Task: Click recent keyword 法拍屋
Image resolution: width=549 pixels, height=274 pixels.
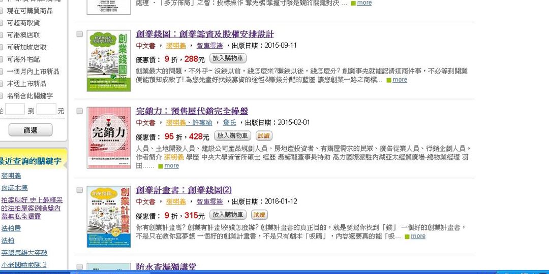Action: (x=11, y=228)
